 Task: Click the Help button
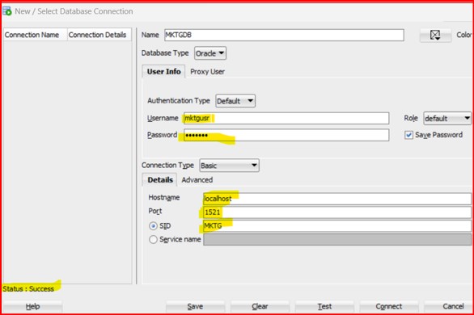coord(32,306)
